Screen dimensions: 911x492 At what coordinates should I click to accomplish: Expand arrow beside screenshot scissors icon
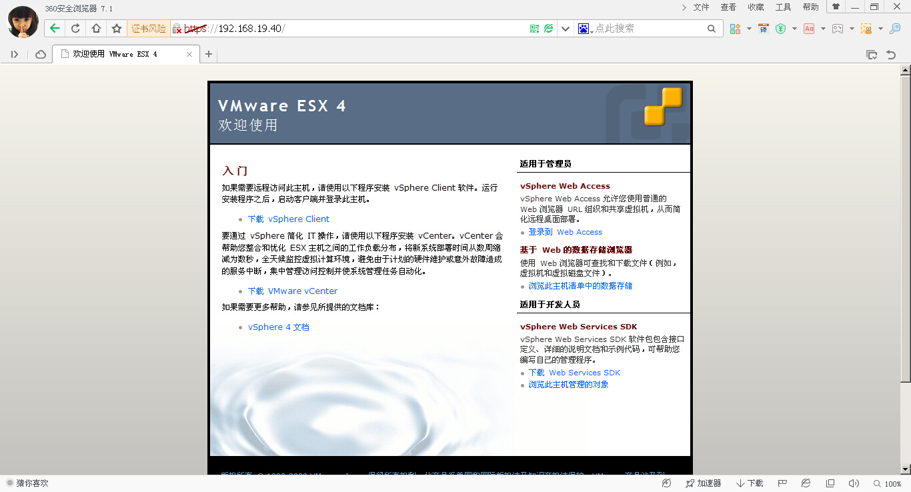(x=880, y=29)
